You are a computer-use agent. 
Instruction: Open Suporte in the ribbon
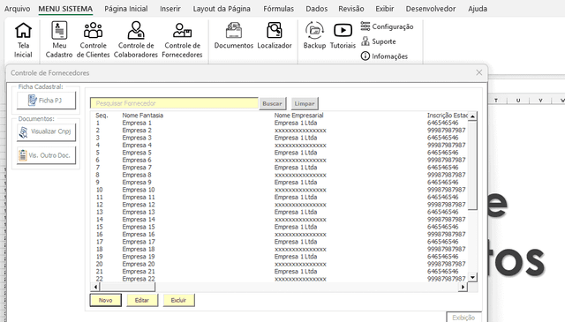point(379,41)
